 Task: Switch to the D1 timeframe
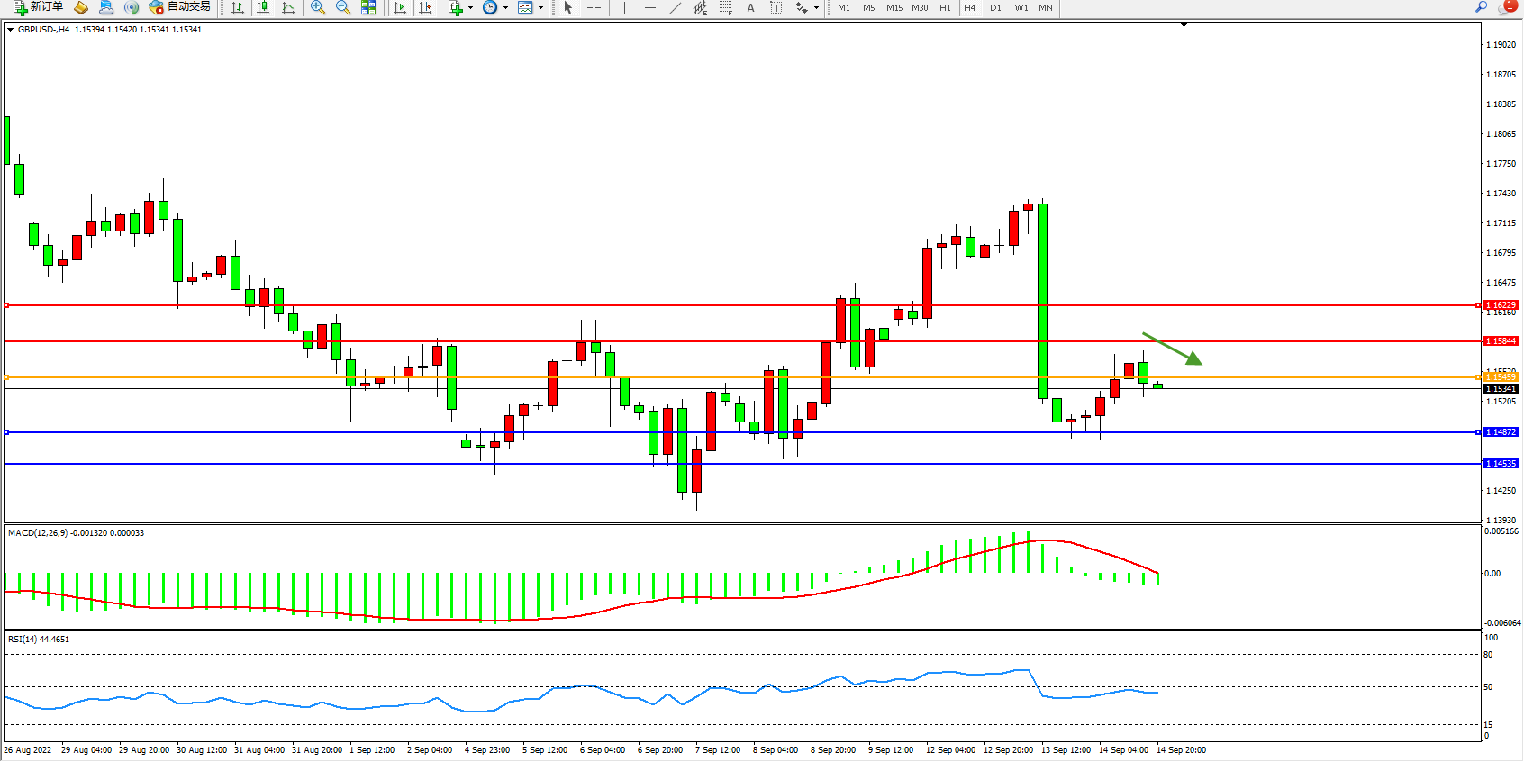pos(995,8)
